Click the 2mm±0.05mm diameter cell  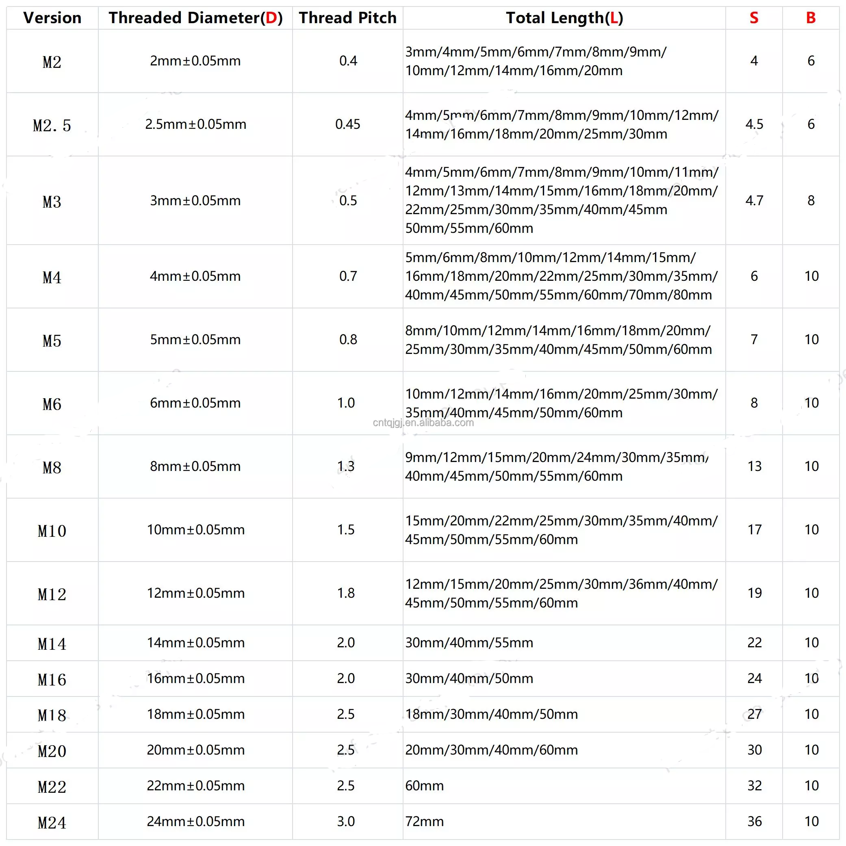(x=195, y=61)
